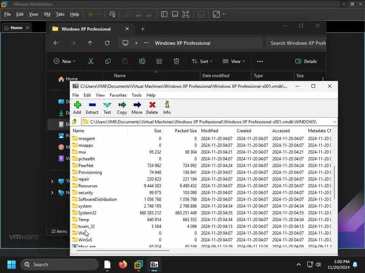Open notification bell in system tray
The image size is (365, 273).
click(355, 264)
